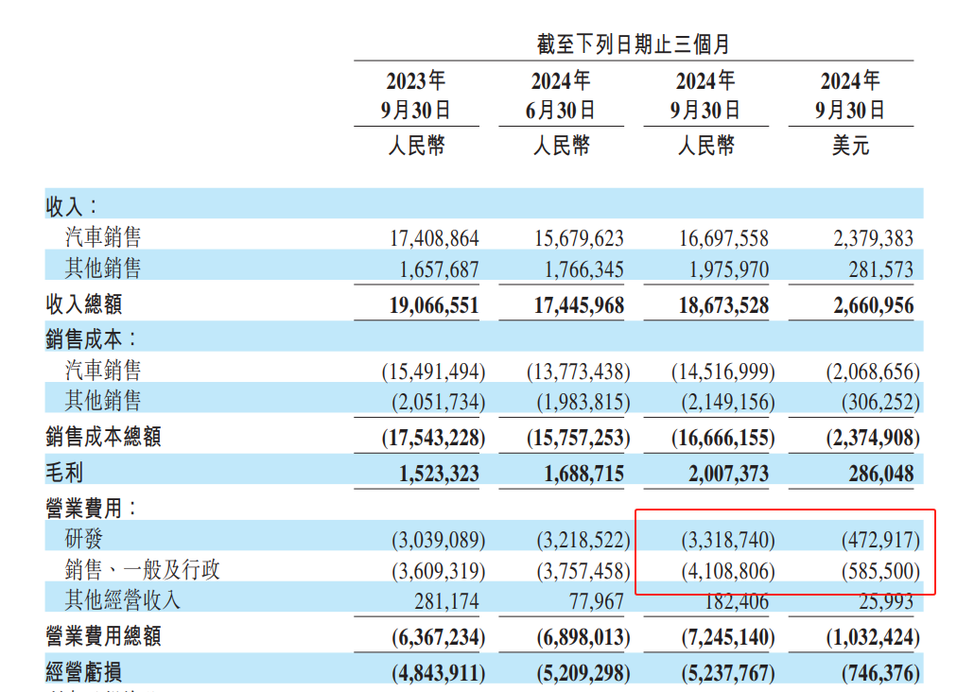This screenshot has width=957, height=692.
Task: Click the 截至下列日期止三個月 table heading
Action: [x=633, y=43]
